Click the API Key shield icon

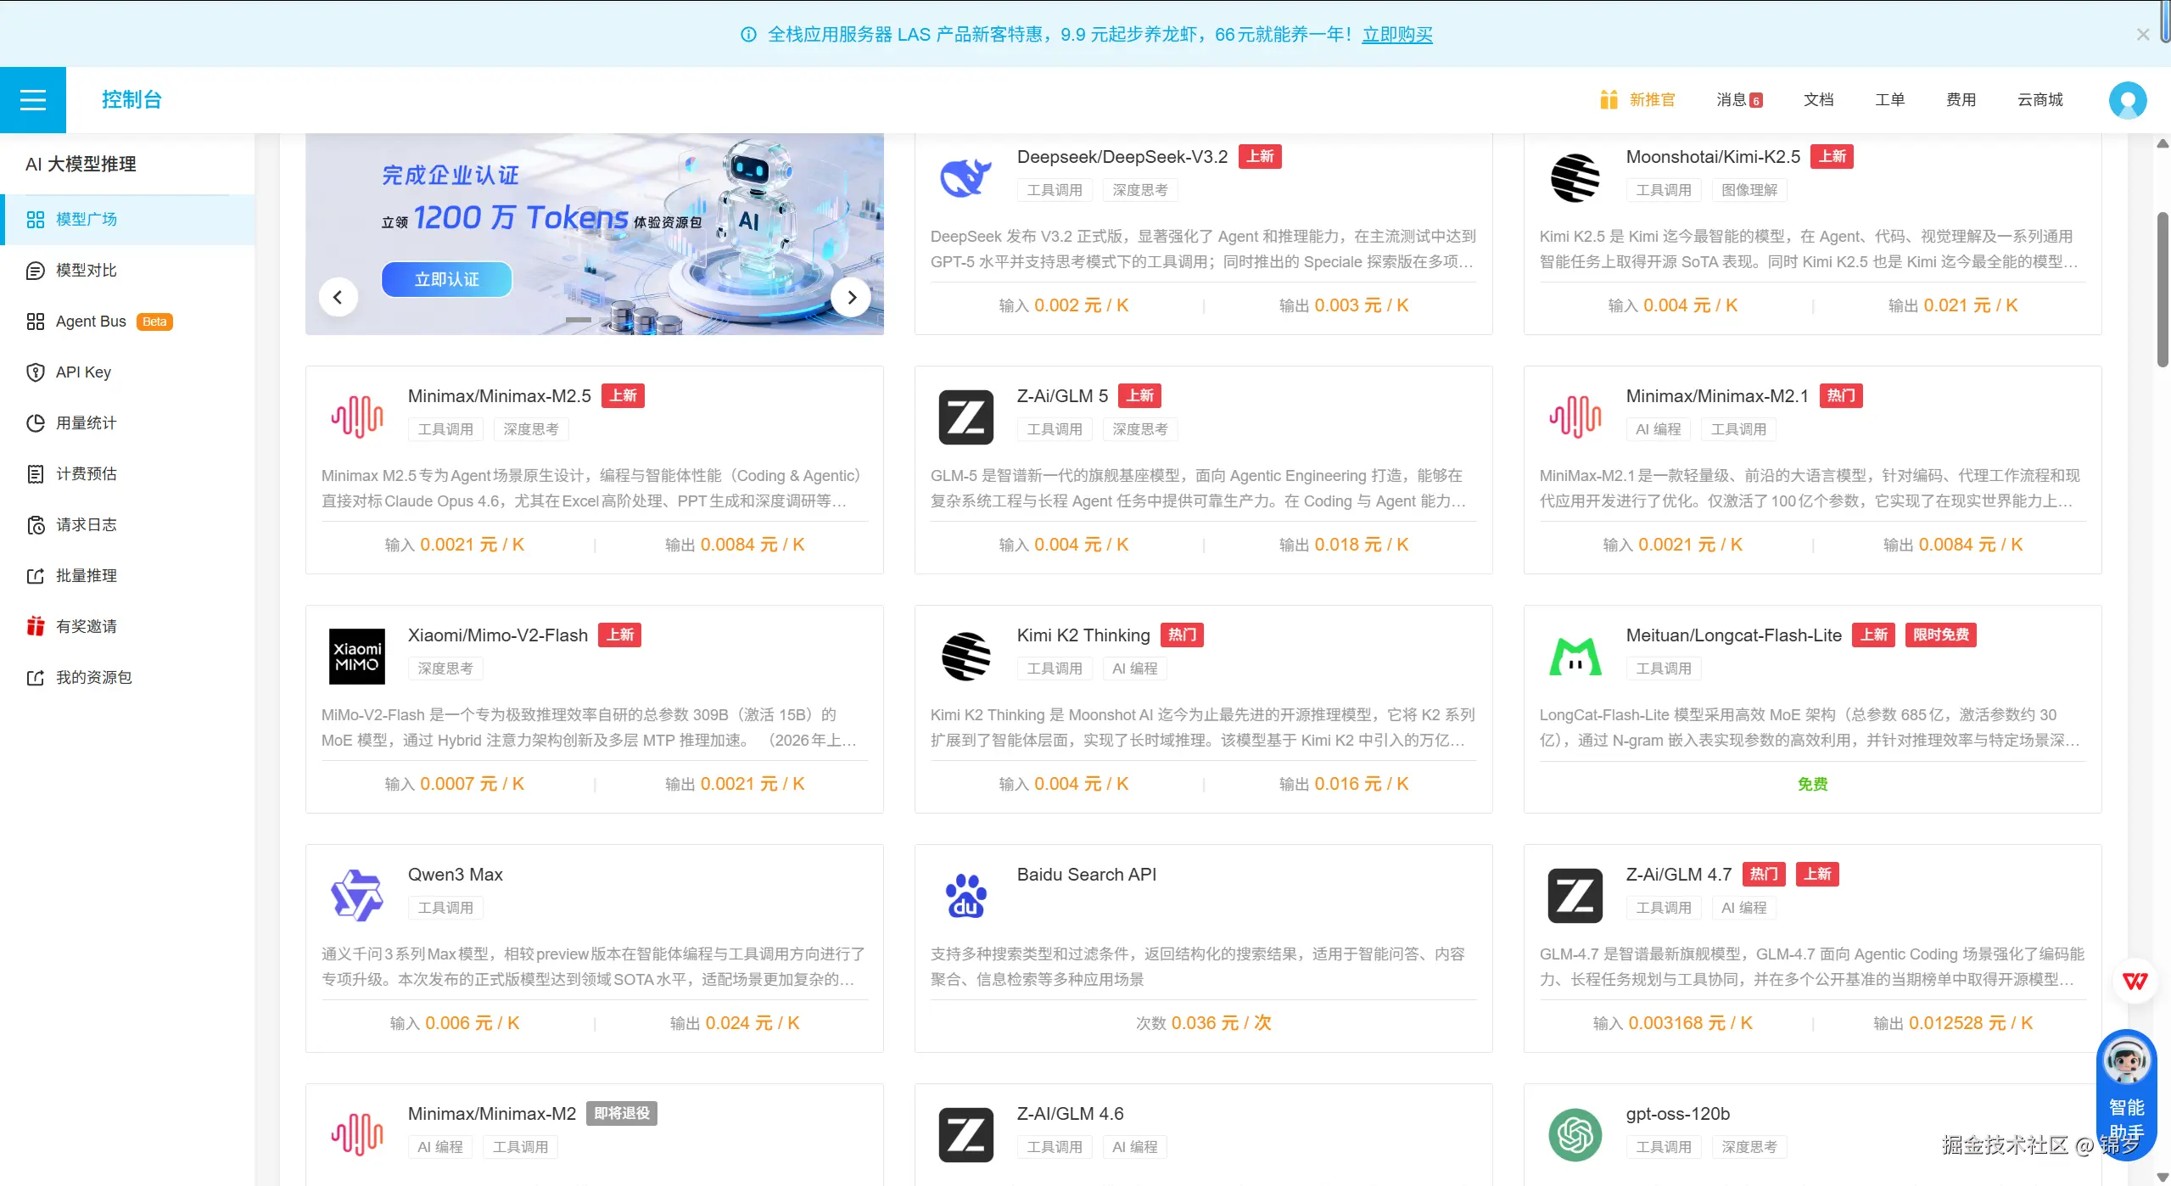click(36, 372)
